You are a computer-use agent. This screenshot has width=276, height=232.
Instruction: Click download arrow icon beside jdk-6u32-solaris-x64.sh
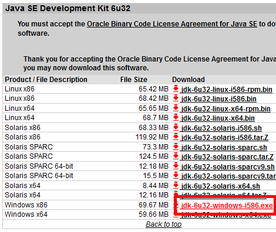pos(176,185)
